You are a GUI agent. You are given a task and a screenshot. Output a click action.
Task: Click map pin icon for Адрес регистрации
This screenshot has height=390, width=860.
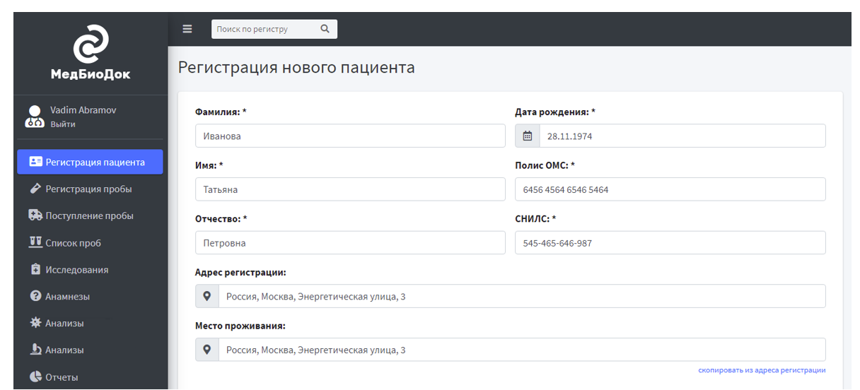point(207,297)
